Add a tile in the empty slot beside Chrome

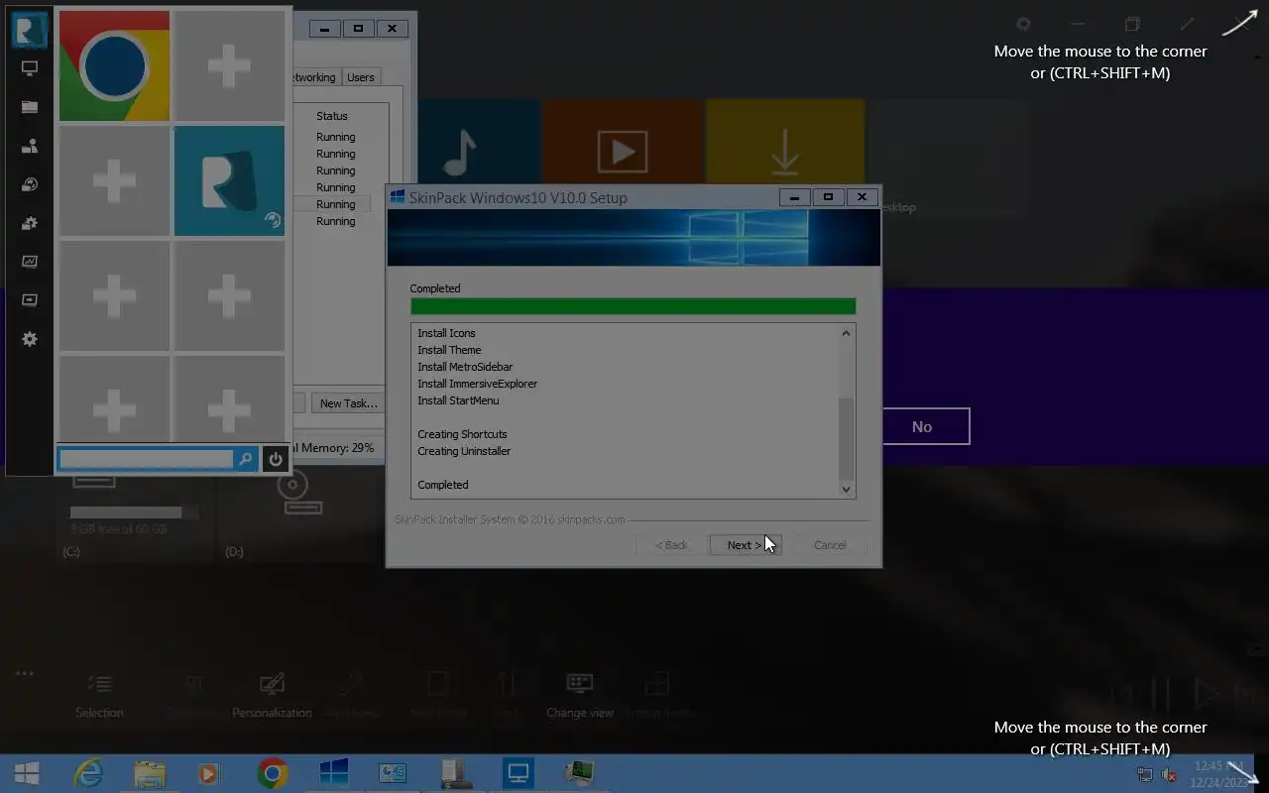tap(229, 65)
